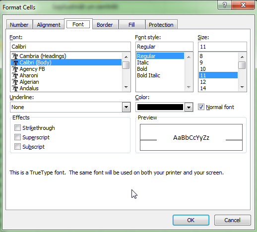Image resolution: width=257 pixels, height=232 pixels.
Task: Pick the Agency FB font
Action: pos(66,69)
